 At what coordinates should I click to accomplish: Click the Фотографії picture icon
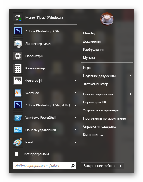pos(18,81)
